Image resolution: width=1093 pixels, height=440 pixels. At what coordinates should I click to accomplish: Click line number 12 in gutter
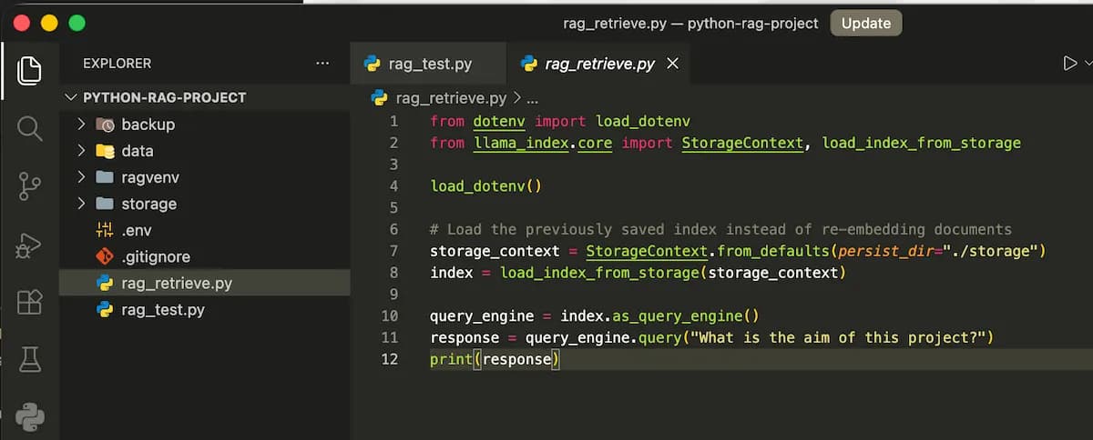[x=390, y=359]
